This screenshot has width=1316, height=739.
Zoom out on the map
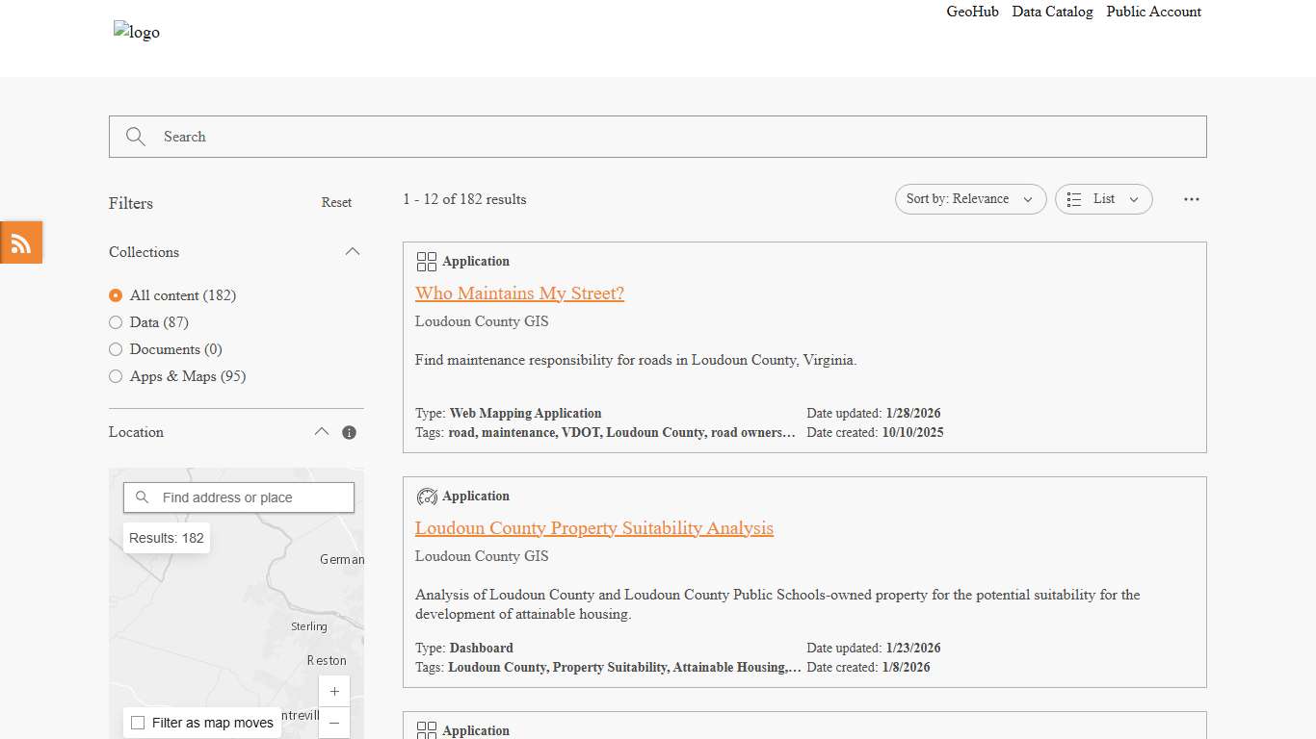coord(334,723)
